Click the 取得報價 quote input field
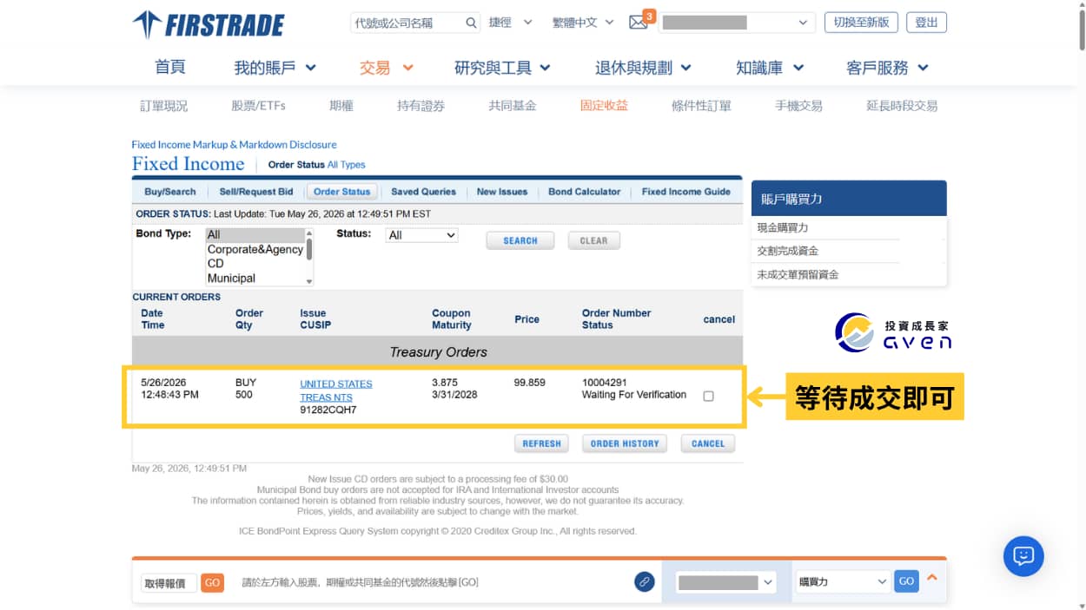1086x610 pixels. click(169, 583)
